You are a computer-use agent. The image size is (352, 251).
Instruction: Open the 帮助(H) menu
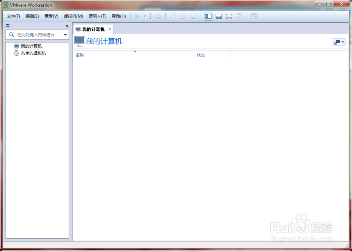[x=119, y=16]
